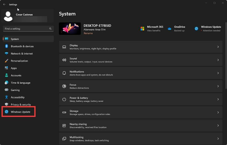Click the Storage drive icon
This screenshot has height=145, width=227.
pos(64,112)
